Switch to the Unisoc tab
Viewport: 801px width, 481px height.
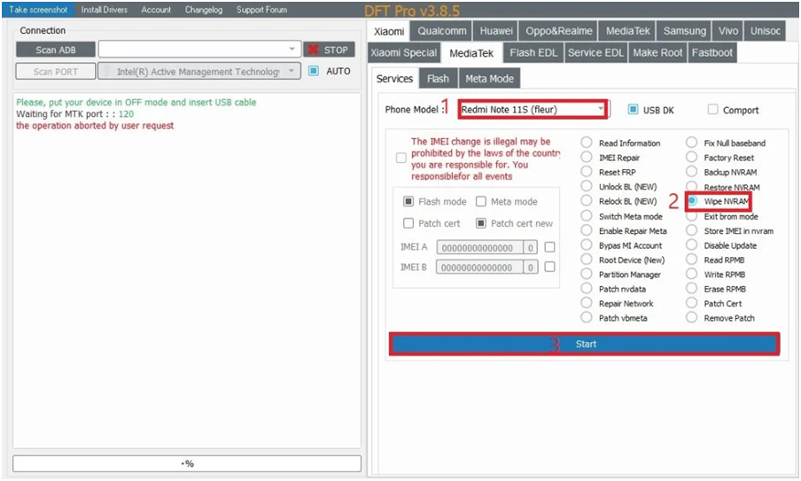pos(766,31)
